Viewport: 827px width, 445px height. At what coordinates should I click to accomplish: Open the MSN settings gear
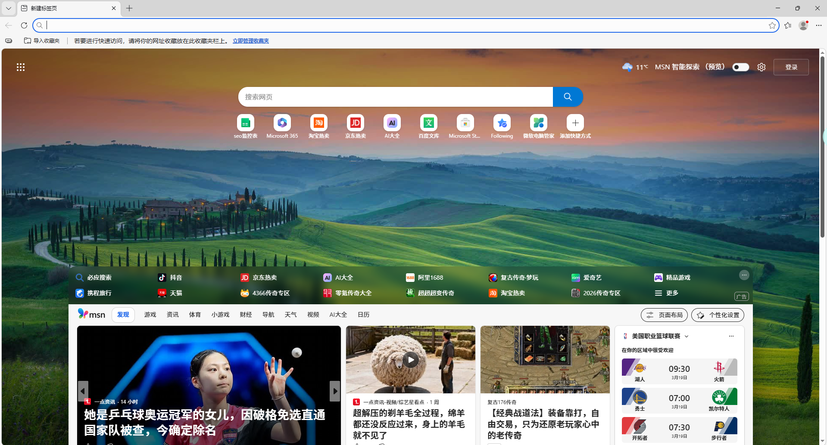coord(761,67)
